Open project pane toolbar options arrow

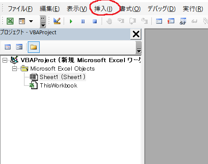pyautogui.click(x=139, y=48)
